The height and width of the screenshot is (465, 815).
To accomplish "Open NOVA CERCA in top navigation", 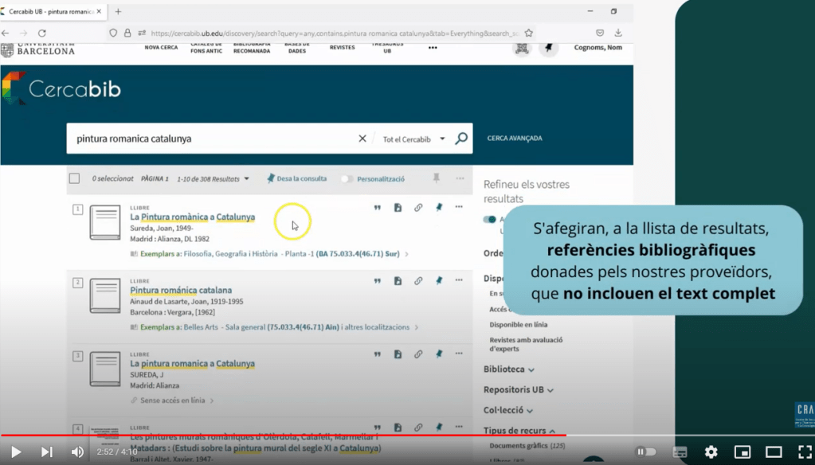I will (161, 48).
